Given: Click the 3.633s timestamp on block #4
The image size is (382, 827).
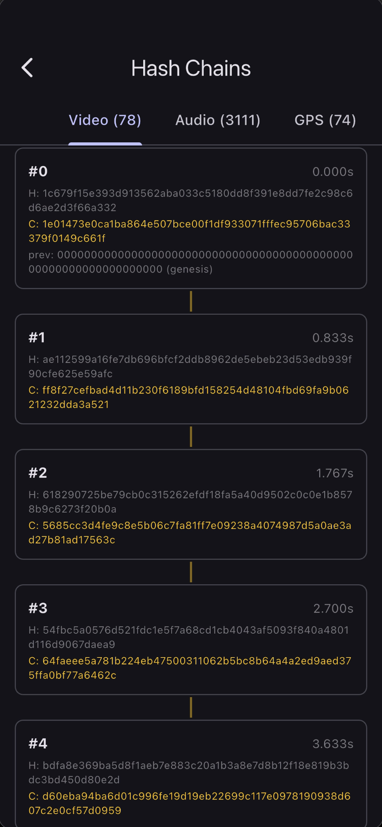Looking at the screenshot, I should tap(333, 744).
